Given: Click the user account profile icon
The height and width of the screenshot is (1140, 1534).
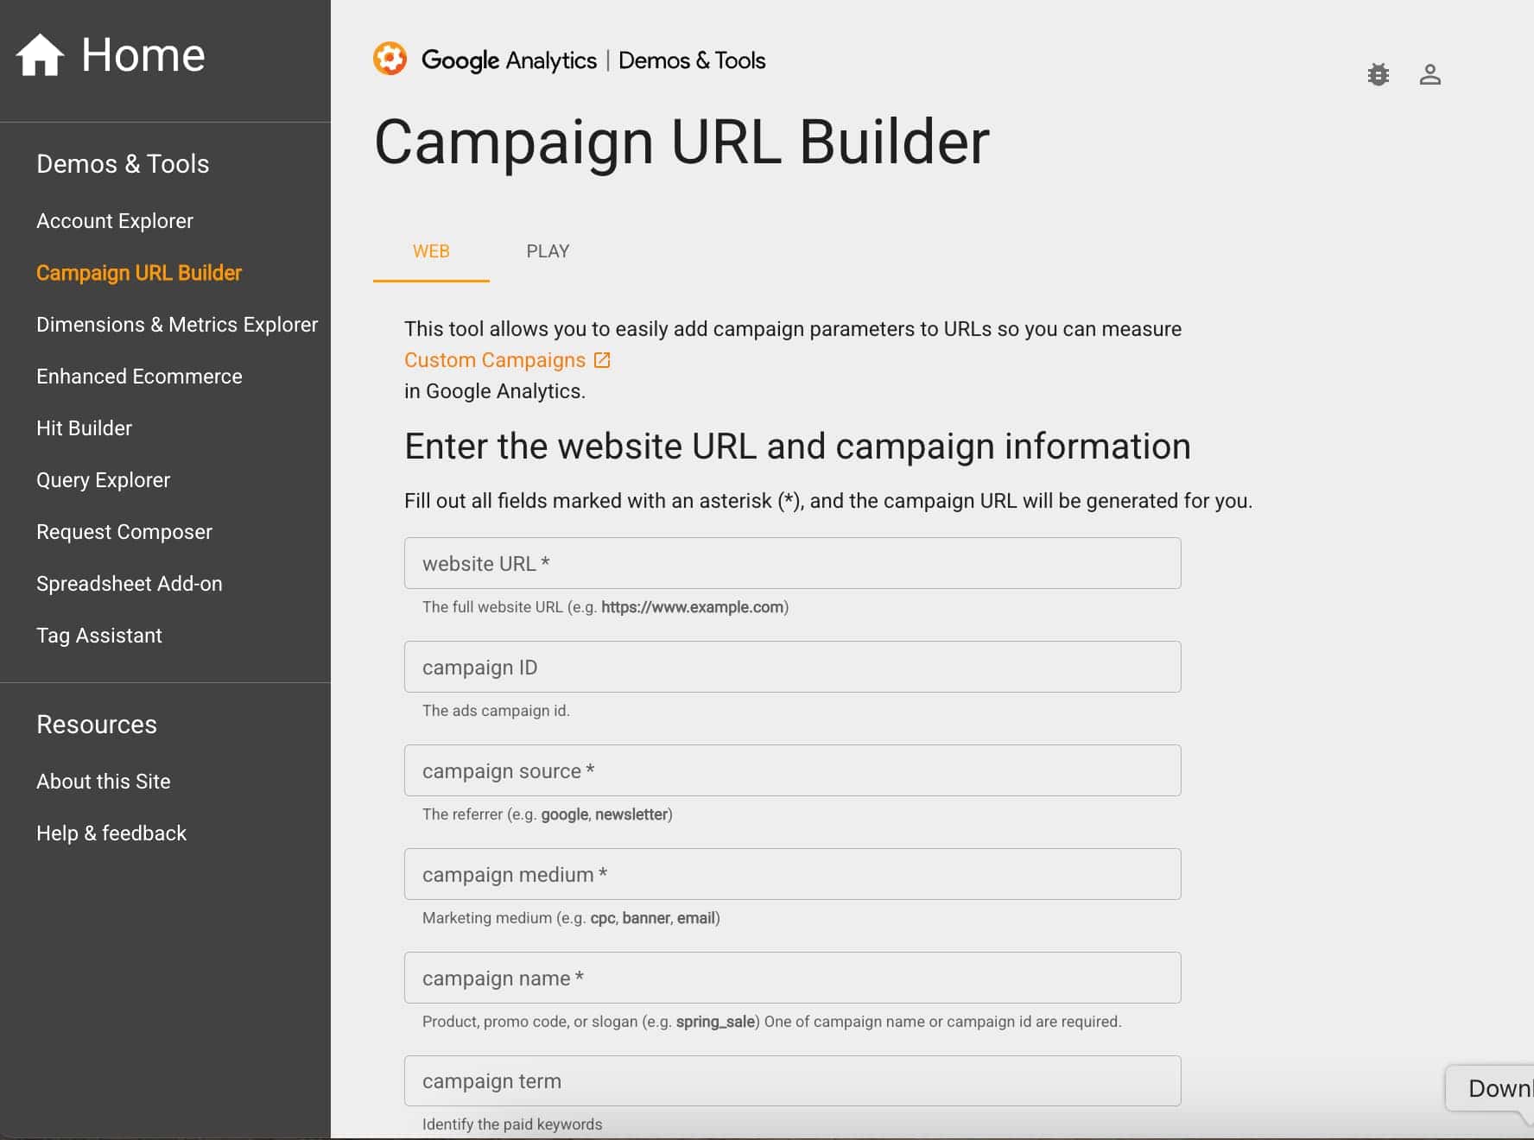Looking at the screenshot, I should pos(1429,75).
